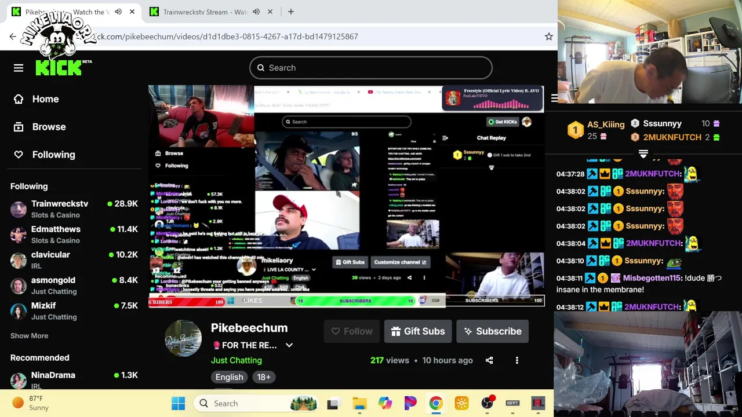Click the browser address bar URL

[226, 36]
